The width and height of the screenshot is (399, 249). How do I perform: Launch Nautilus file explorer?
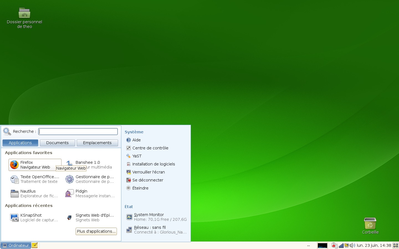coord(35,194)
